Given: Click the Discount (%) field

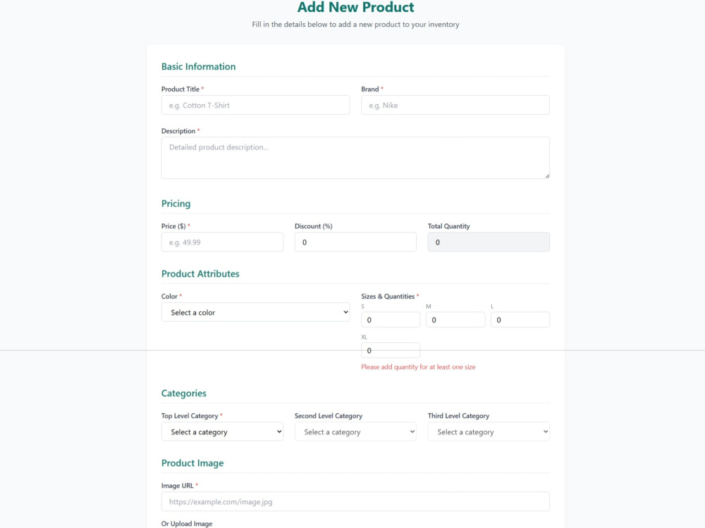Looking at the screenshot, I should [355, 242].
